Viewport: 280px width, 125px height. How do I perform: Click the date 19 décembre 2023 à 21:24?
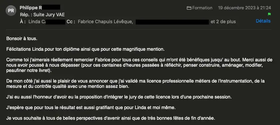[x=244, y=8]
